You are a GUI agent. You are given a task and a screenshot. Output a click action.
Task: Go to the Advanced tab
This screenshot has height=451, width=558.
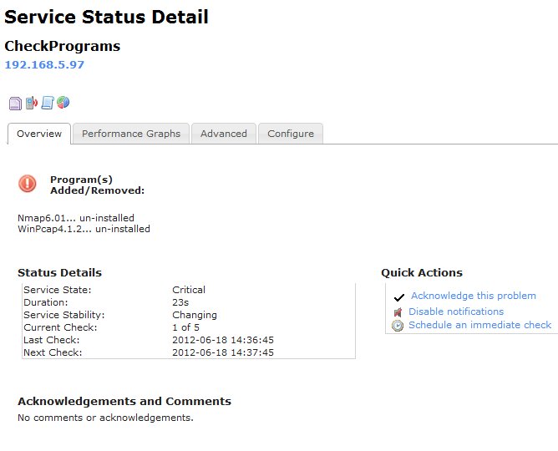tap(224, 134)
